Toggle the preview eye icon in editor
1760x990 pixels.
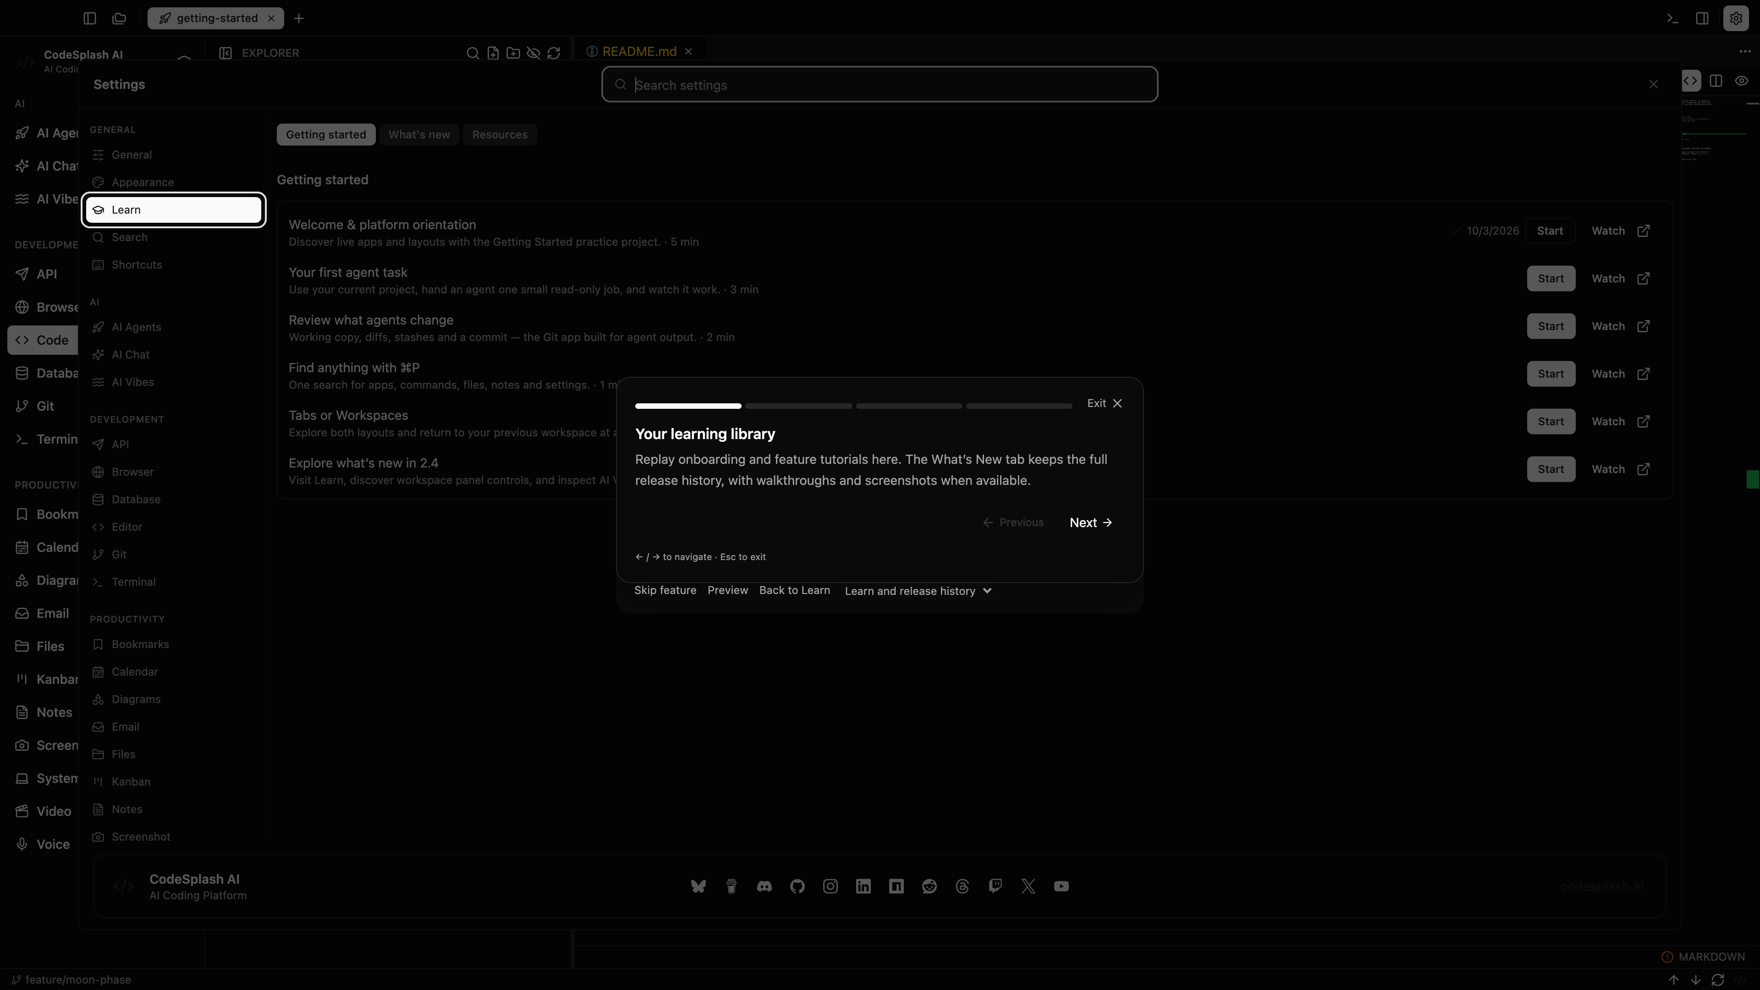(1742, 81)
